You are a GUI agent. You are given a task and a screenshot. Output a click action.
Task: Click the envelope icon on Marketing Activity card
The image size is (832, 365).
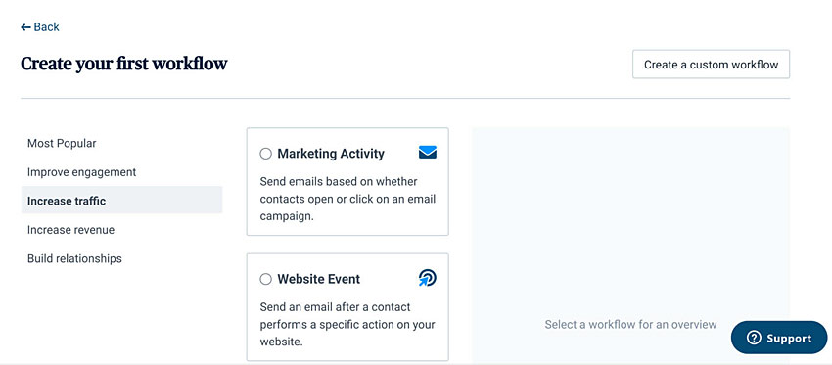click(427, 153)
